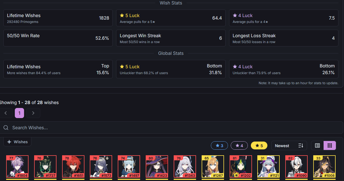Click the Wish Stats heading
Screen dimensions: 344x181
coord(171,3)
